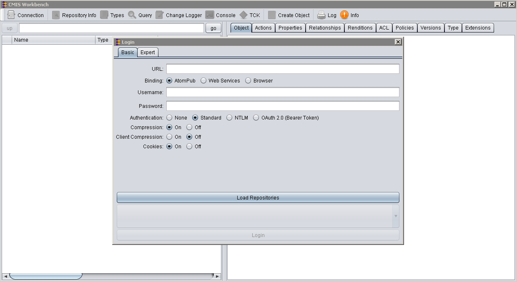This screenshot has height=282, width=517.
Task: Turn Compression Off
Action: pos(189,127)
